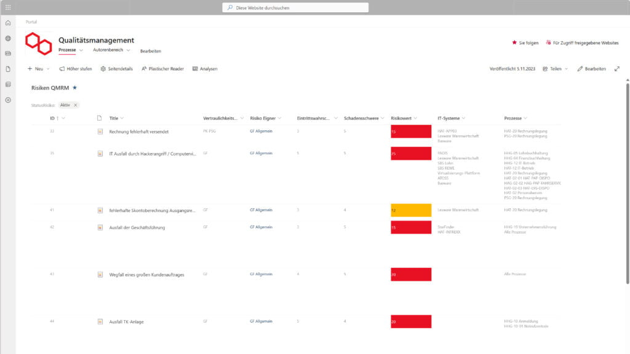Remove the Aktiv status filter chip
The height and width of the screenshot is (354, 630).
coord(76,105)
